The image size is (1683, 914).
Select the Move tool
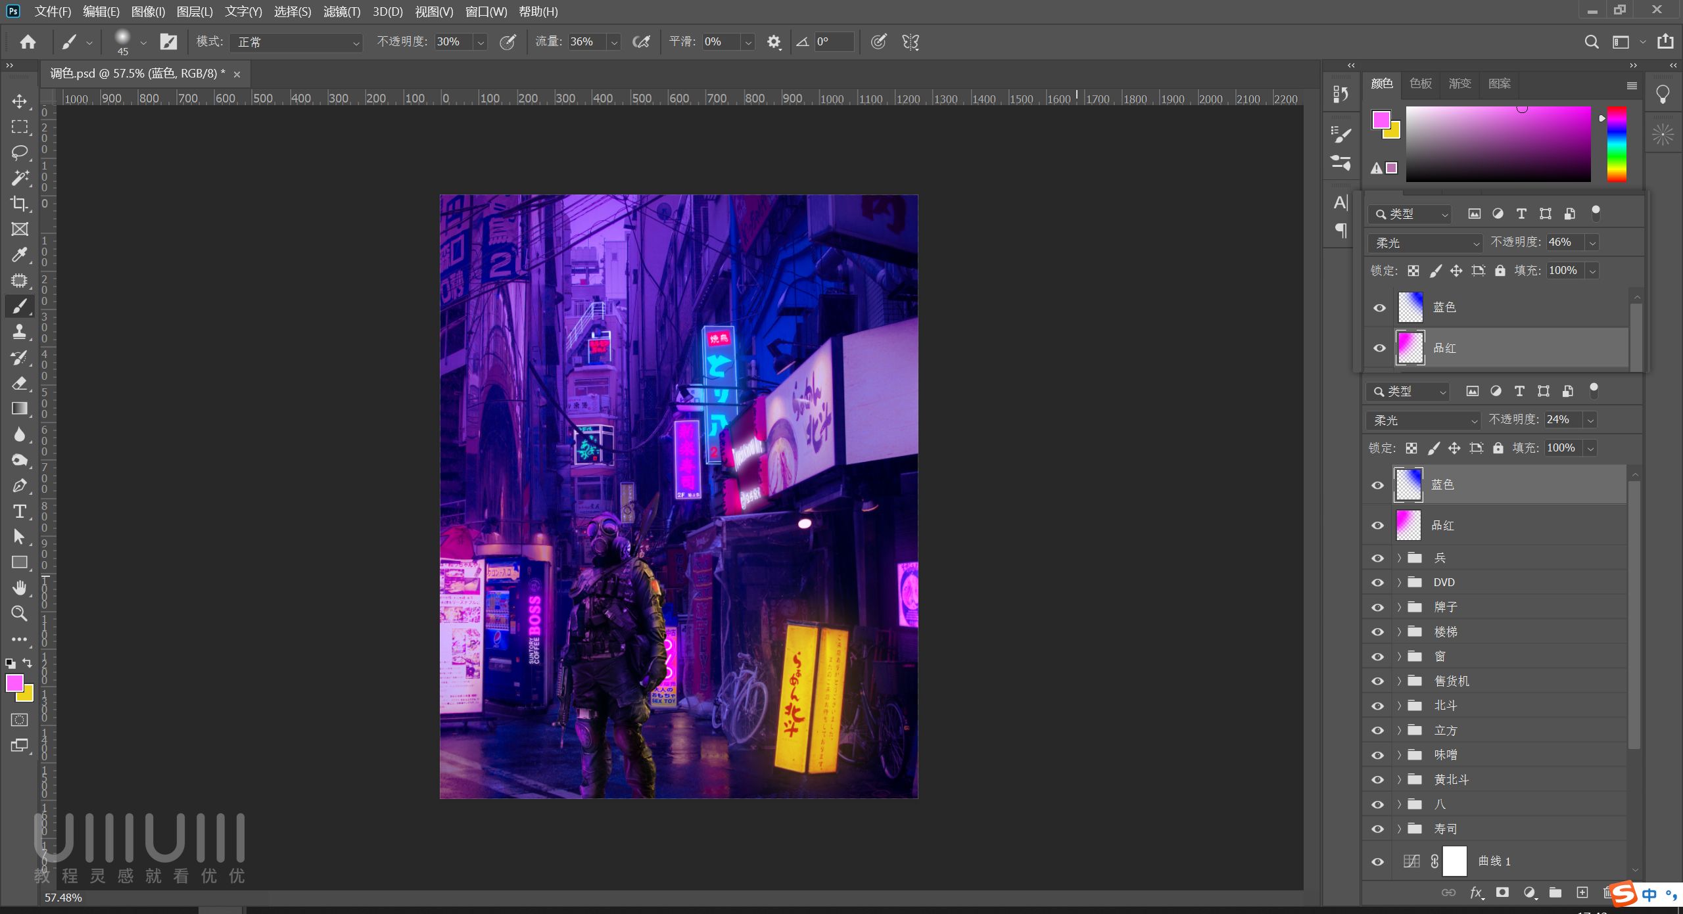[x=20, y=101]
